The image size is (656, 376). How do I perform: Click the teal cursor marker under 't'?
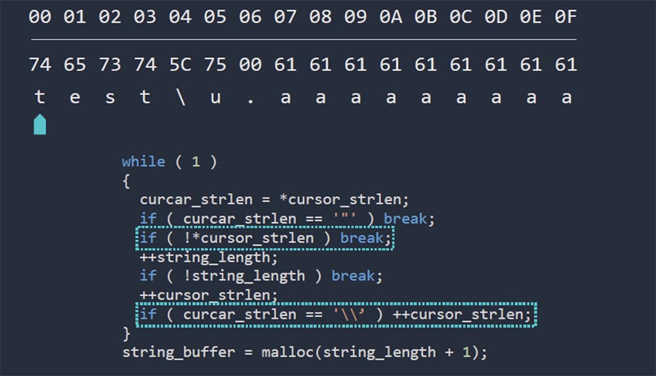point(40,125)
